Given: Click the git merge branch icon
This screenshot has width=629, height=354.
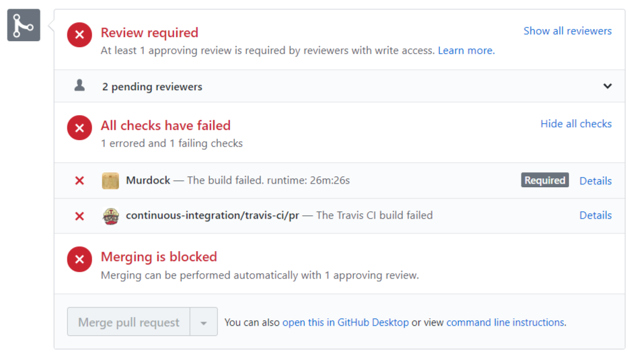Looking at the screenshot, I should click(x=24, y=26).
